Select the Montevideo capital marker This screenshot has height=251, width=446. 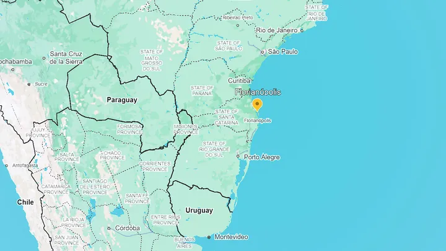click(209, 237)
